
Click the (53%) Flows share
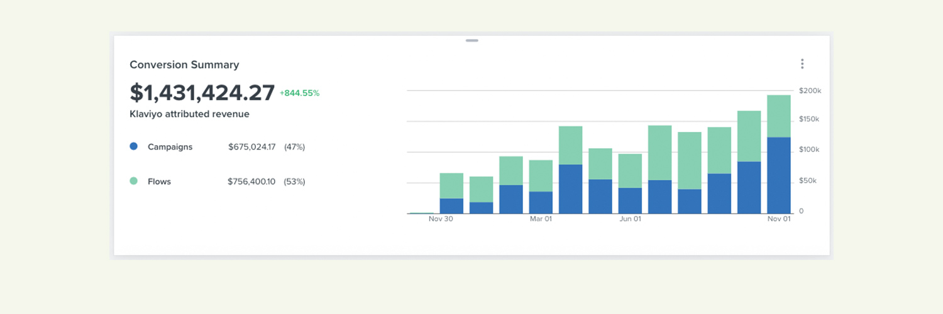[x=294, y=181]
